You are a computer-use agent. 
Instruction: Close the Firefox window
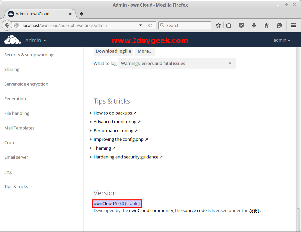295,5
